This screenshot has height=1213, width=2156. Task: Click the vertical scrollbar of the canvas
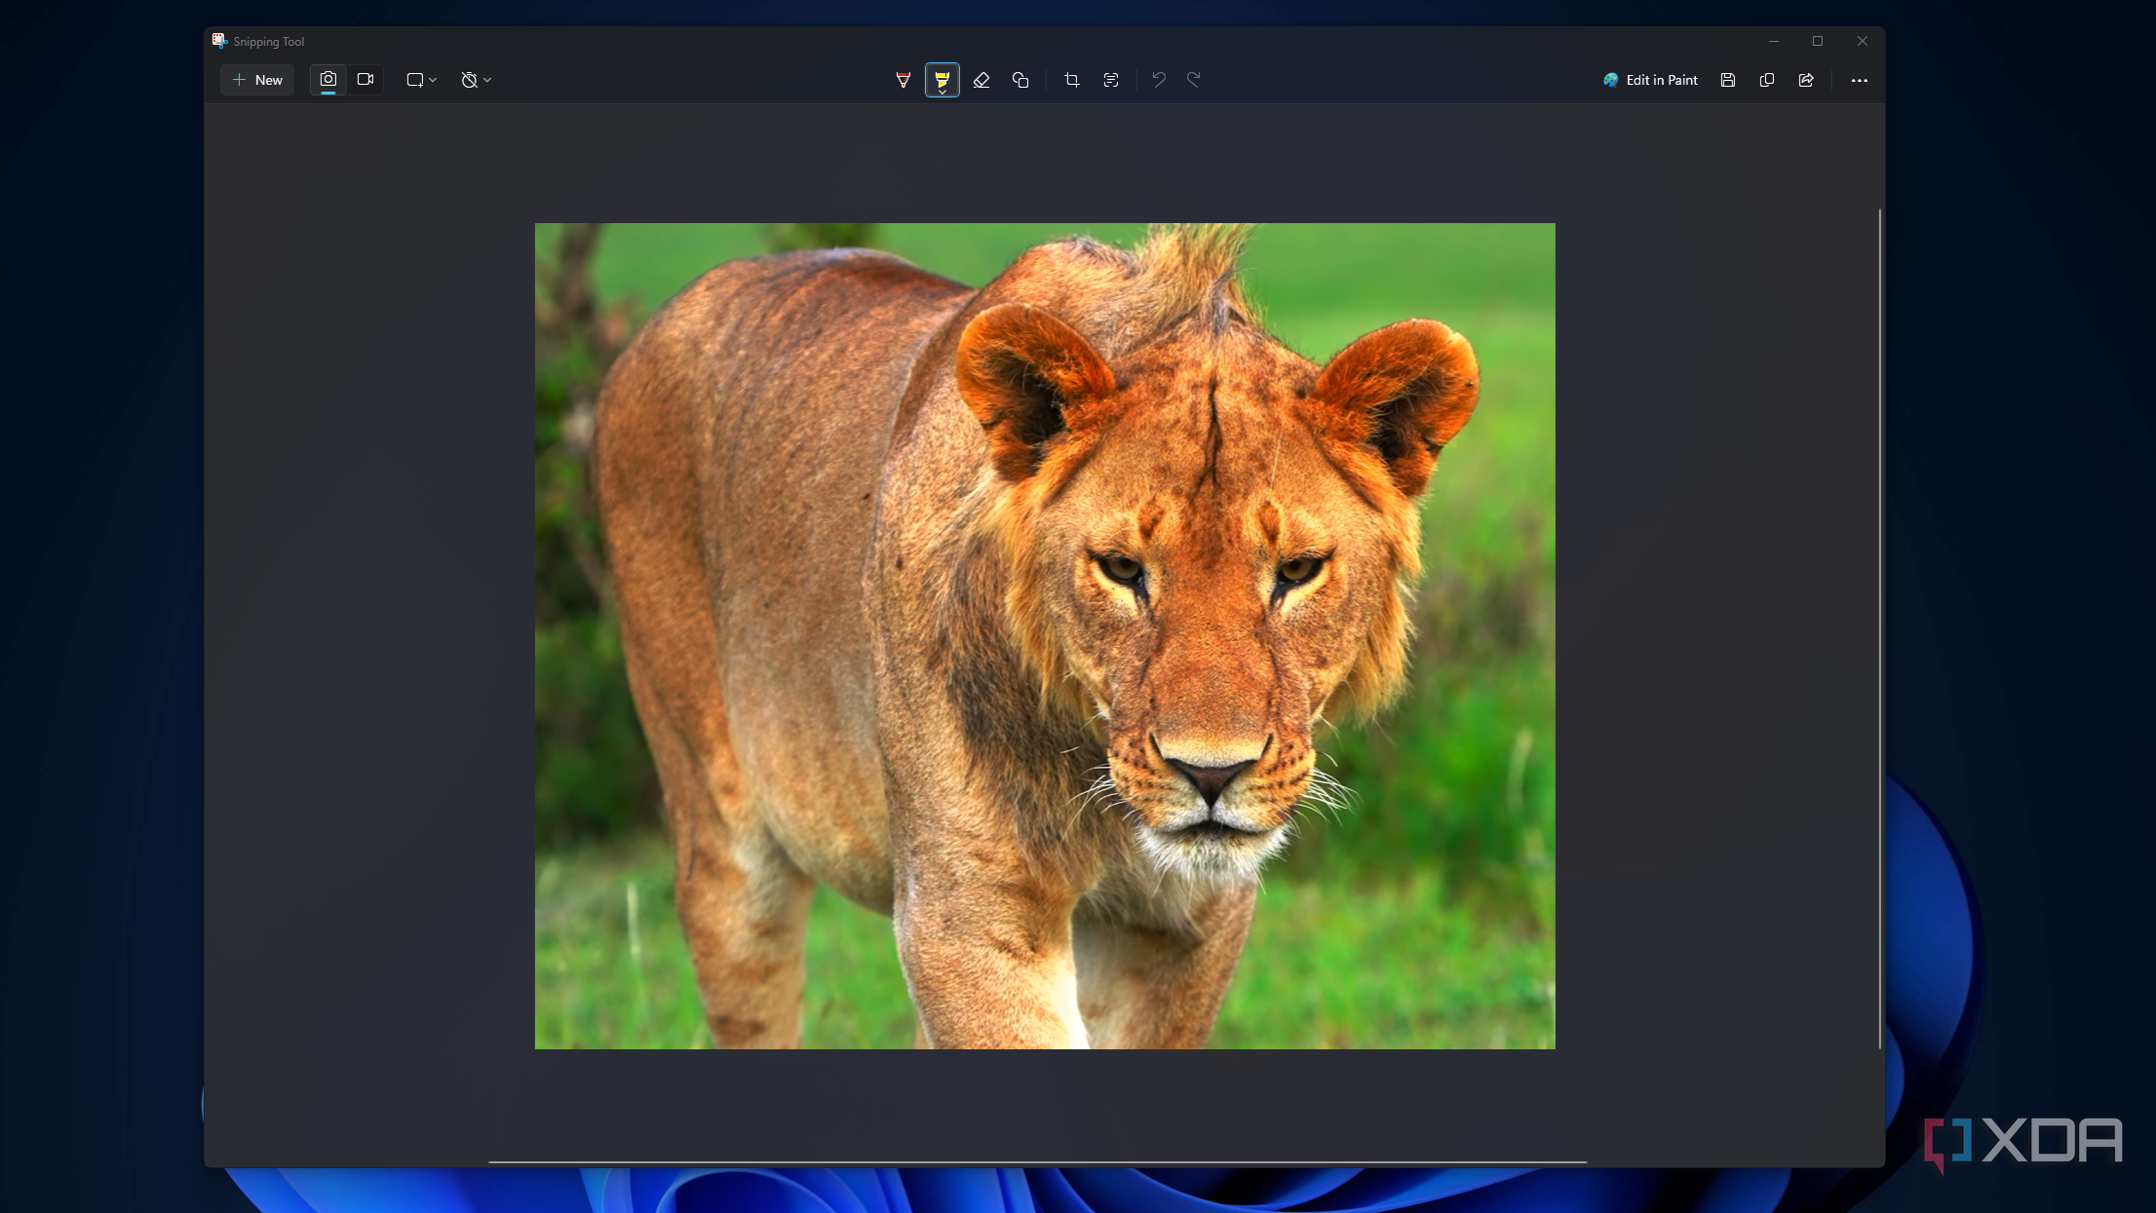pyautogui.click(x=1879, y=628)
